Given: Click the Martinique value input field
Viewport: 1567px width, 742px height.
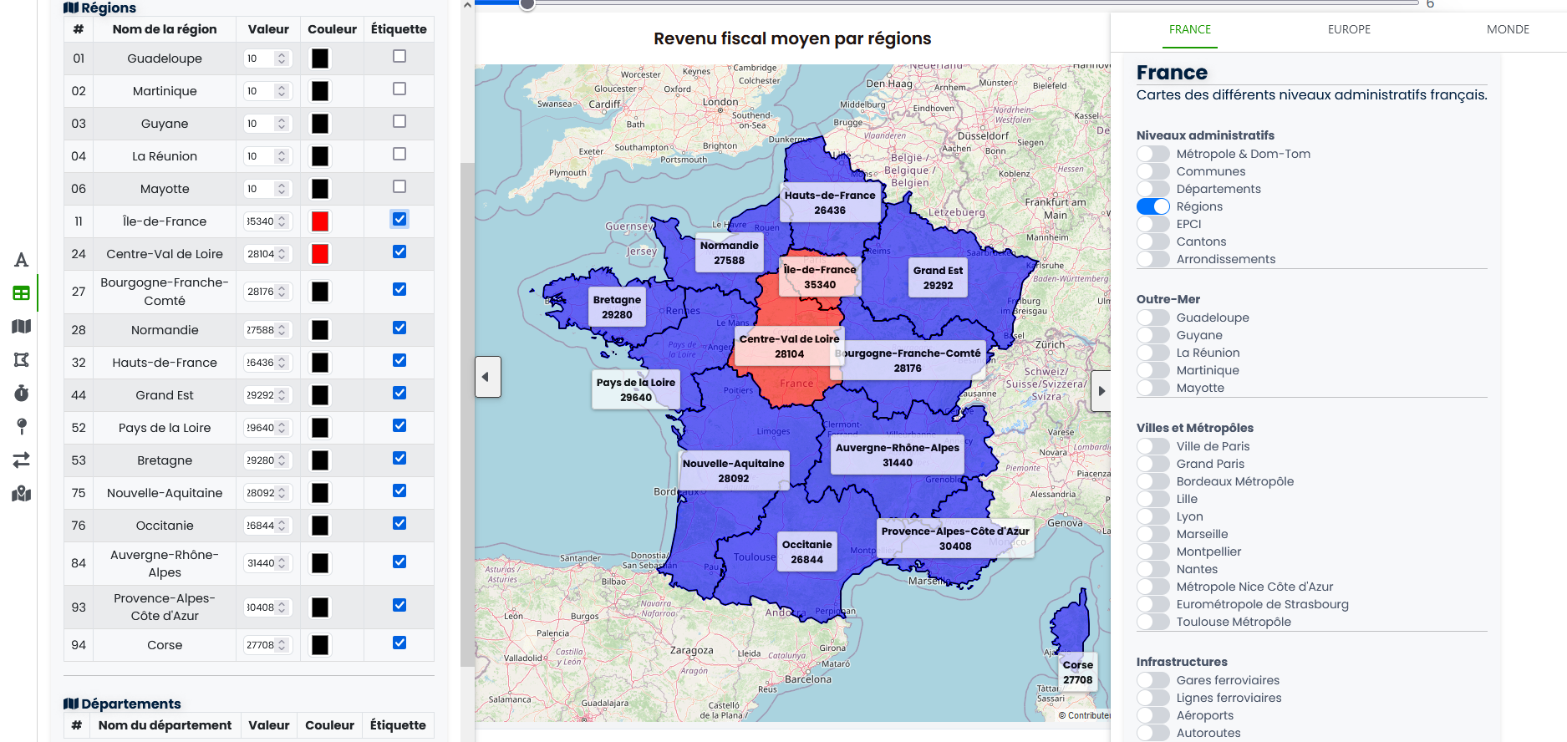Looking at the screenshot, I should tap(267, 91).
